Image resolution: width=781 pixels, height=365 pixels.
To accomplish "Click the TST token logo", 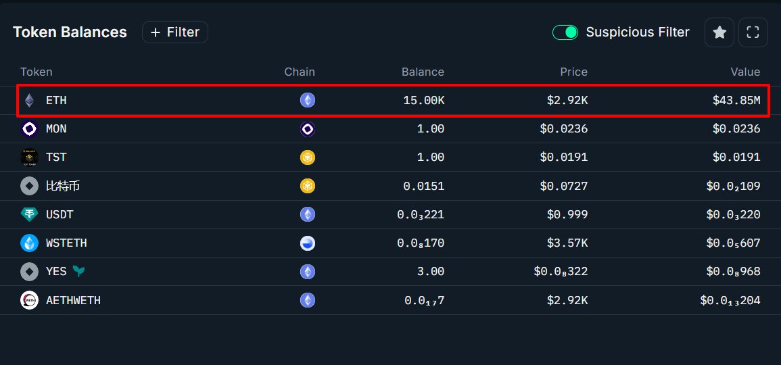I will (x=29, y=157).
